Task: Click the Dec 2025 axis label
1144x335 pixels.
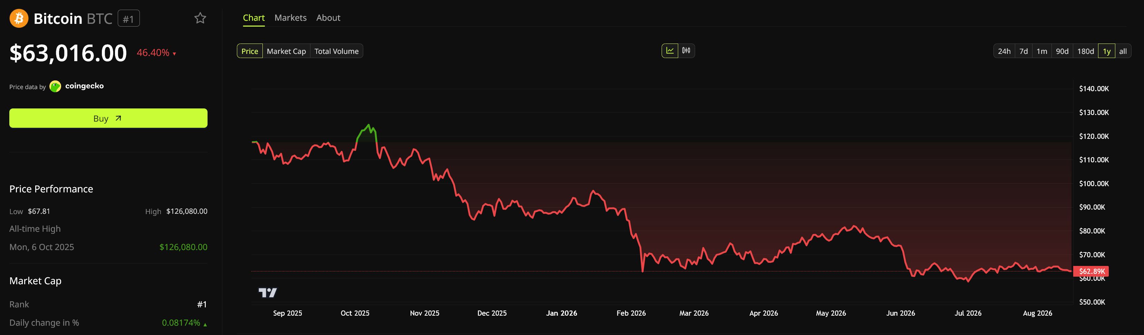Action: tap(492, 313)
